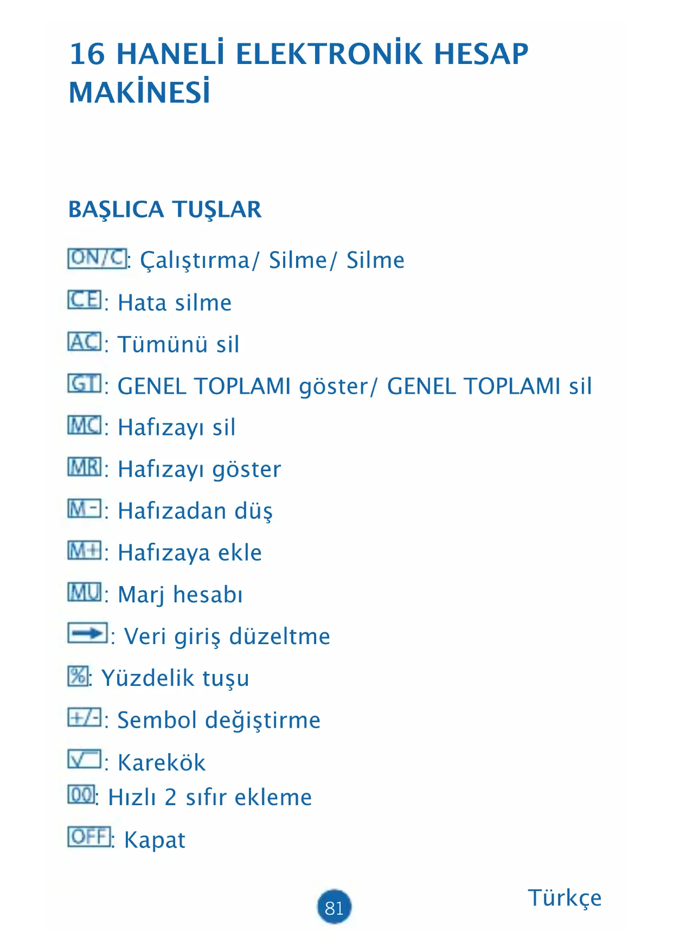Click the 16 HANELİ ELEKTRONİK HESAP MAKİNESİ title
The image size is (673, 951).
[x=299, y=73]
